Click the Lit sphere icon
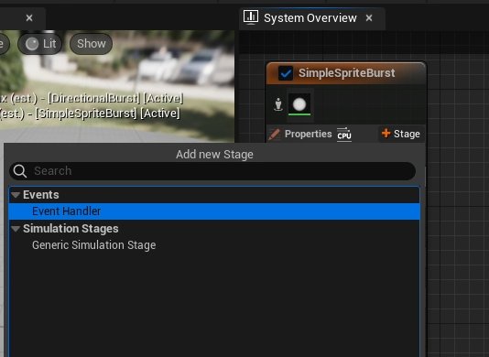 [x=32, y=44]
